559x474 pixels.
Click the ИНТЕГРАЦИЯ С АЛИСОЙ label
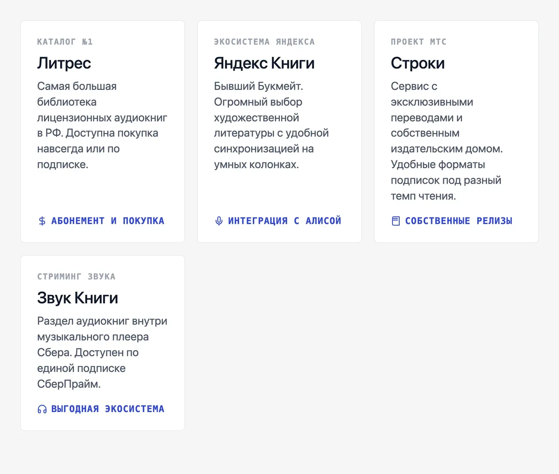pyautogui.click(x=285, y=221)
